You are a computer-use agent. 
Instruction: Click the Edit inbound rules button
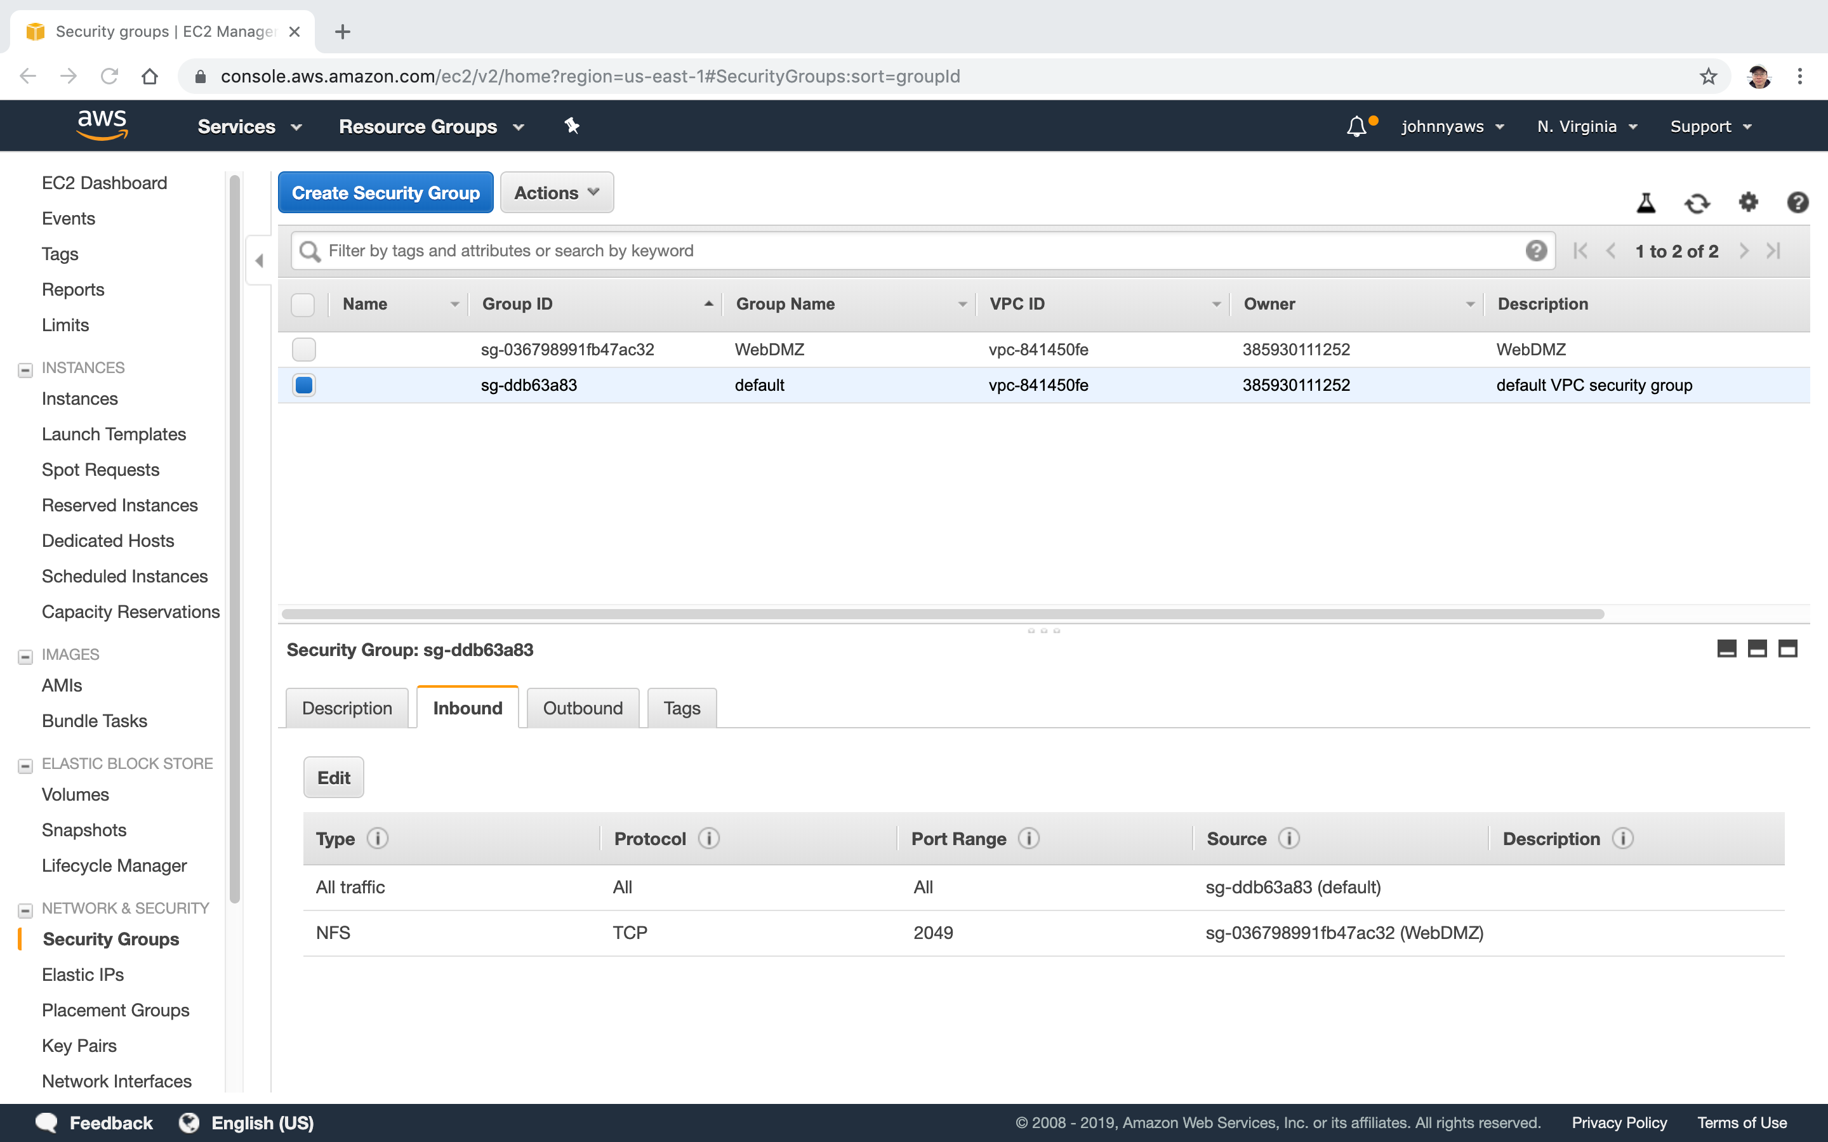333,777
